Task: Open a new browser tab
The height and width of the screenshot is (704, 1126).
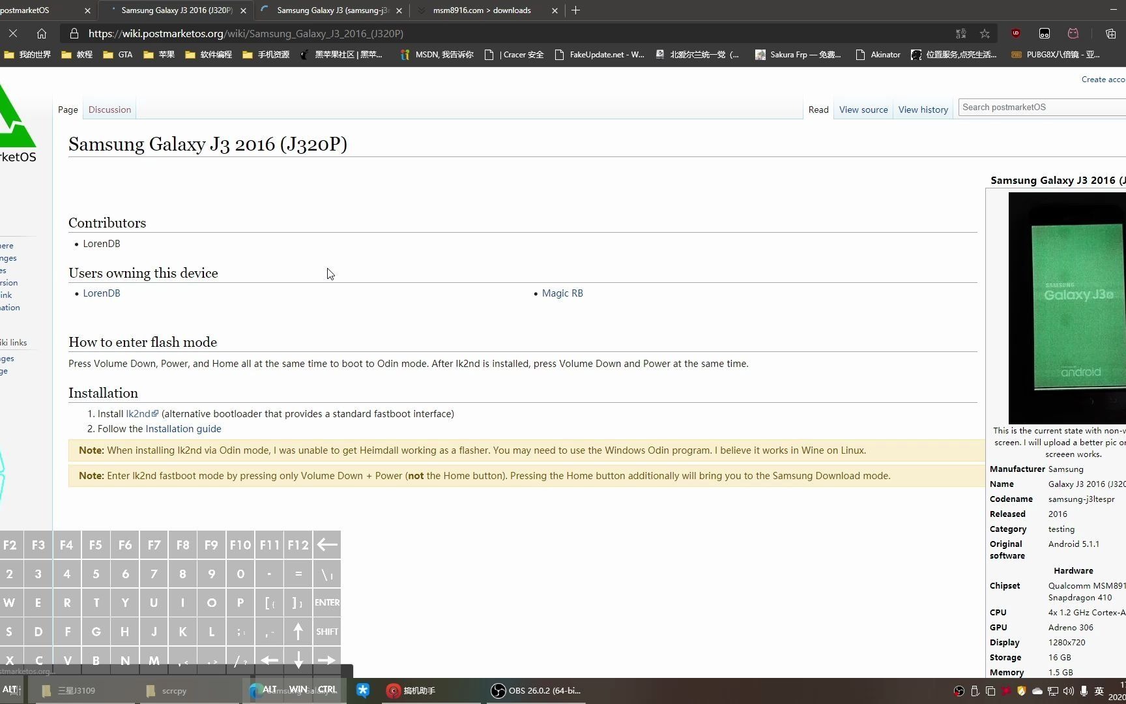Action: pos(575,10)
